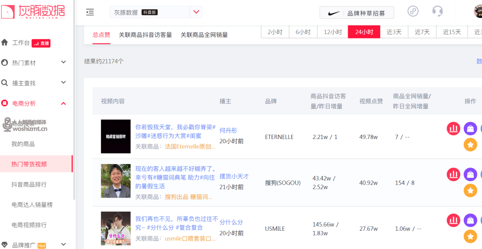Collapse sidebar with hamburger menu icon
The image size is (482, 249).
(x=90, y=12)
